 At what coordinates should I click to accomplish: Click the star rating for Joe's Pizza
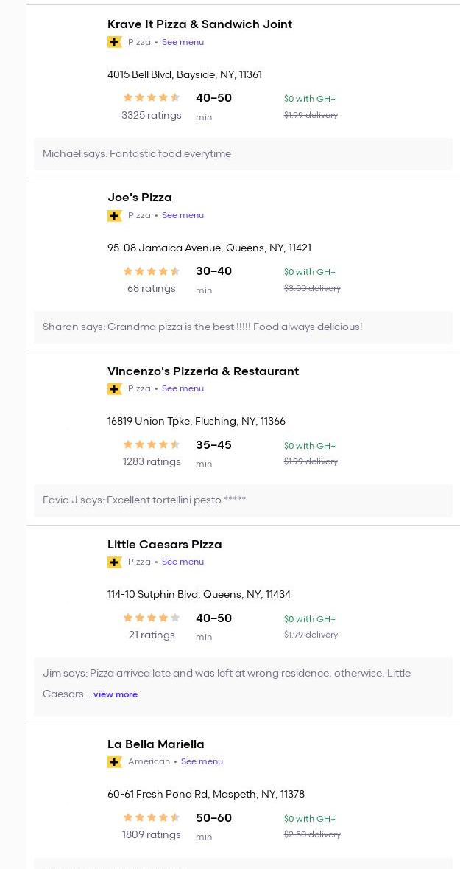click(151, 271)
